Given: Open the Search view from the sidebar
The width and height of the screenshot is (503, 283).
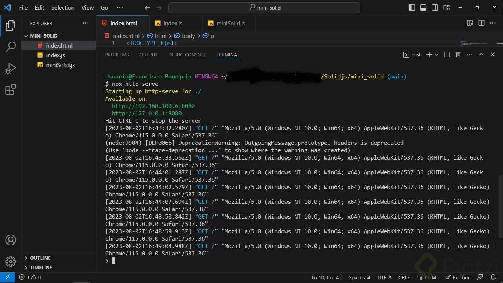Looking at the screenshot, I should pos(11,47).
